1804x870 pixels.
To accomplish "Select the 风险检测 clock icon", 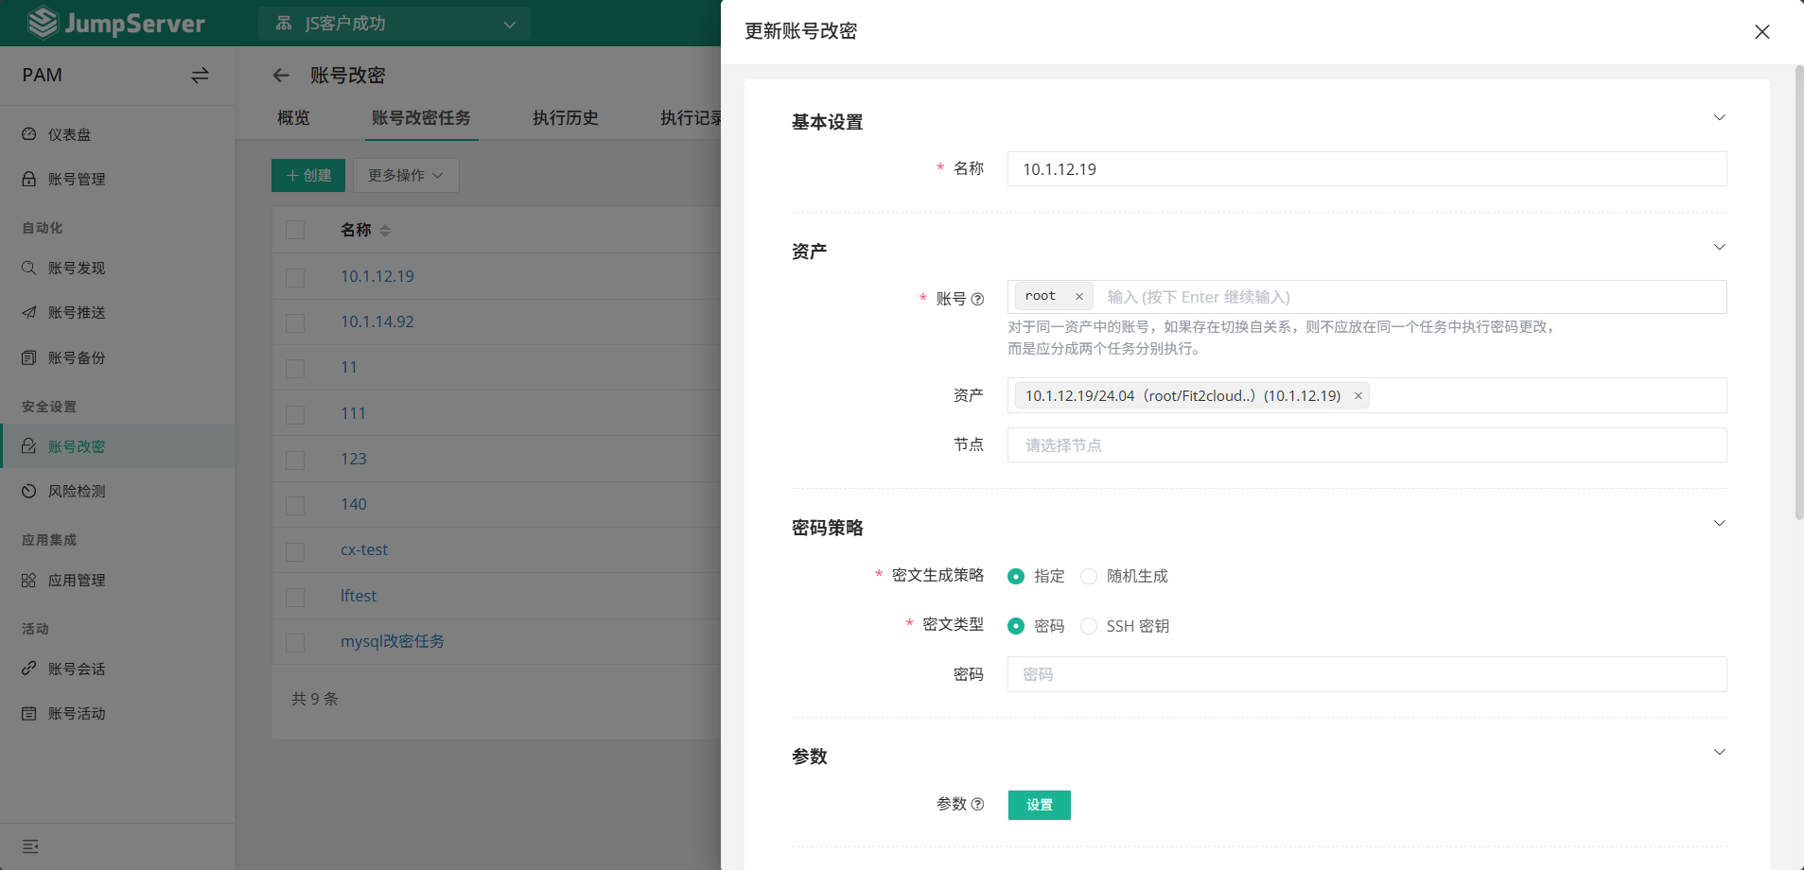I will (28, 491).
